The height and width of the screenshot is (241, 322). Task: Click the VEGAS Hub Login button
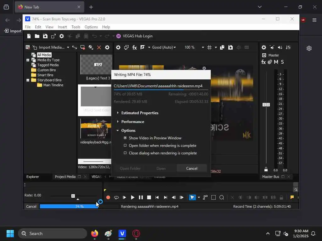(135, 36)
